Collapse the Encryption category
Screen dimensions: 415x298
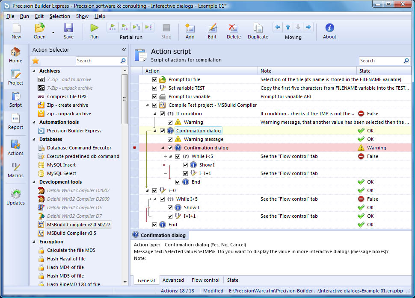[x=34, y=242]
